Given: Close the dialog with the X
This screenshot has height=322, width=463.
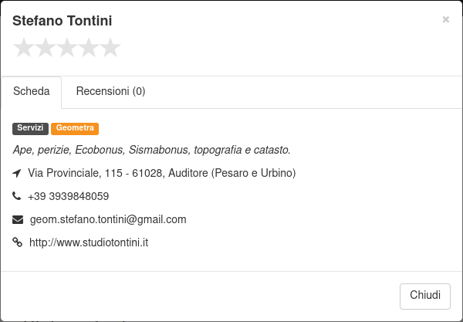Looking at the screenshot, I should pos(446,20).
